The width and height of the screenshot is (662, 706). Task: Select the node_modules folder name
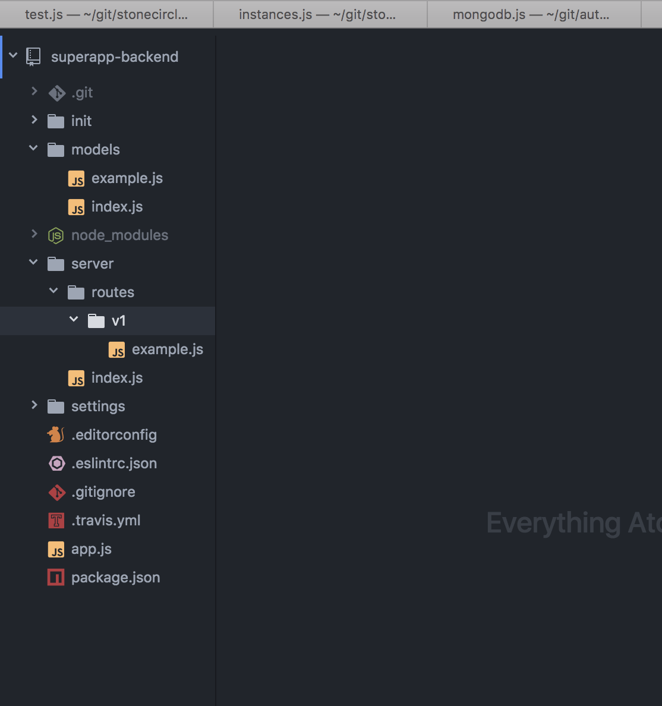tap(120, 235)
